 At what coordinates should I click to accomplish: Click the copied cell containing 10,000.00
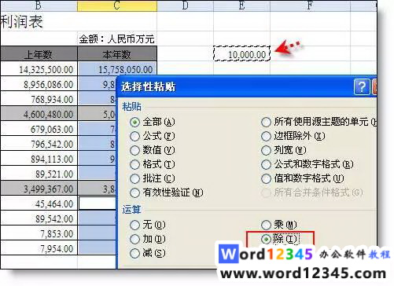[x=241, y=54]
